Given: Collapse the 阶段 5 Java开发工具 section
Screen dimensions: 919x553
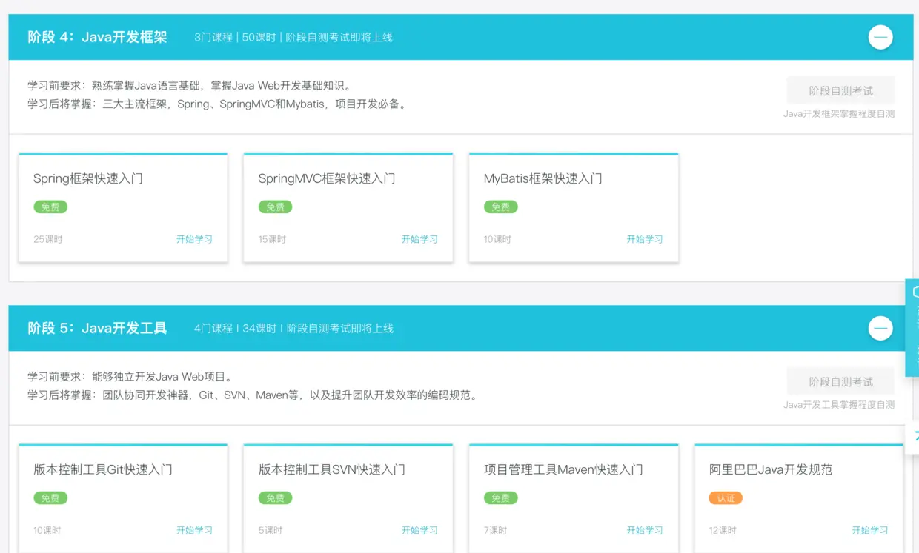Looking at the screenshot, I should click(880, 328).
